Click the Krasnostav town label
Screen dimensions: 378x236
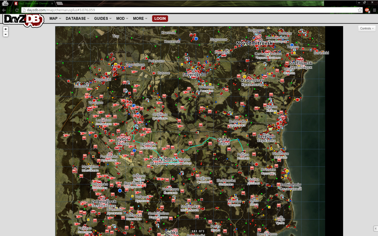252,81
